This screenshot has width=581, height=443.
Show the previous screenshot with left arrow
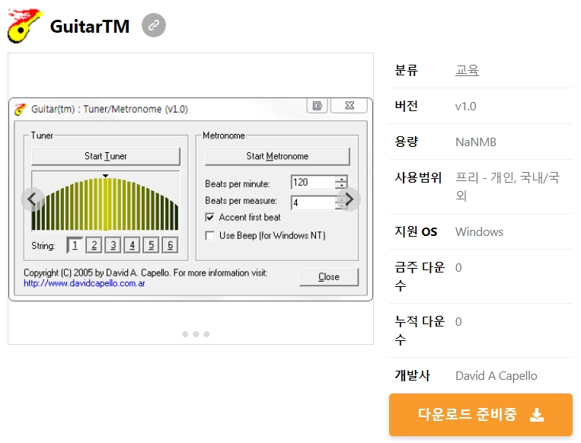(x=32, y=199)
